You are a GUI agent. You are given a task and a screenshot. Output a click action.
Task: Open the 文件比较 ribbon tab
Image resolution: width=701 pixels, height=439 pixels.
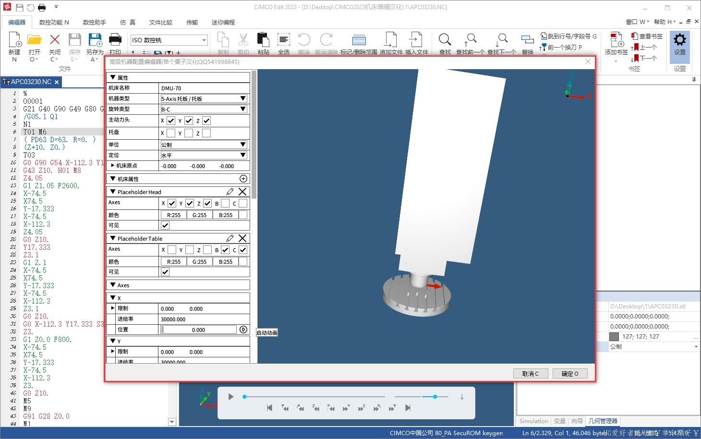click(x=161, y=22)
